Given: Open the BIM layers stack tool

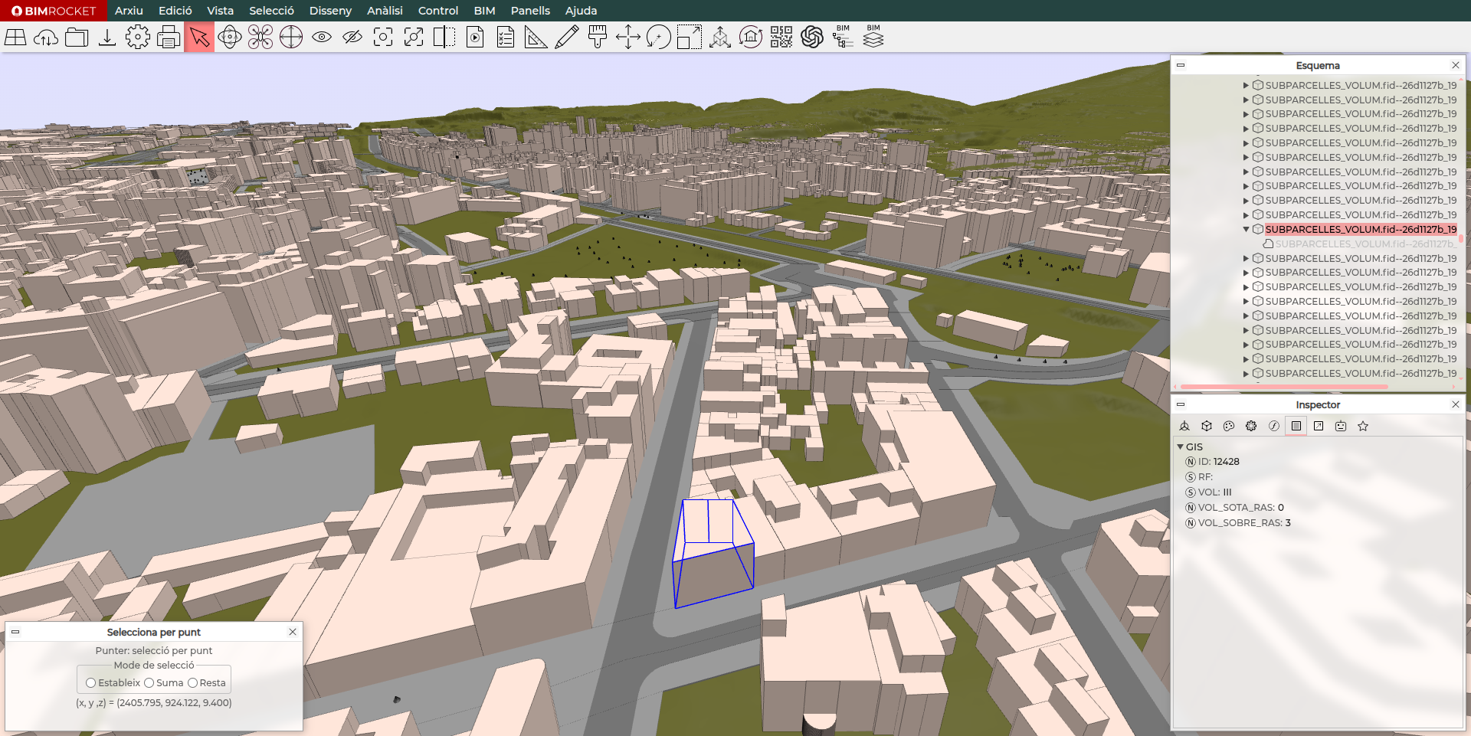Looking at the screenshot, I should click(873, 37).
